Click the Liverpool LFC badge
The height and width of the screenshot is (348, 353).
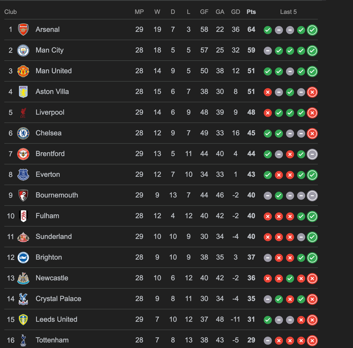click(23, 113)
